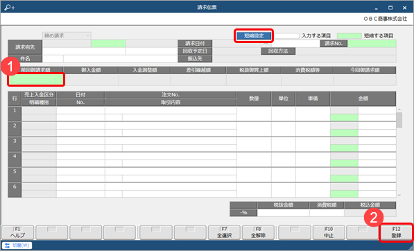Click the 切替(W) switch button
The width and height of the screenshot is (414, 251).
point(17,245)
